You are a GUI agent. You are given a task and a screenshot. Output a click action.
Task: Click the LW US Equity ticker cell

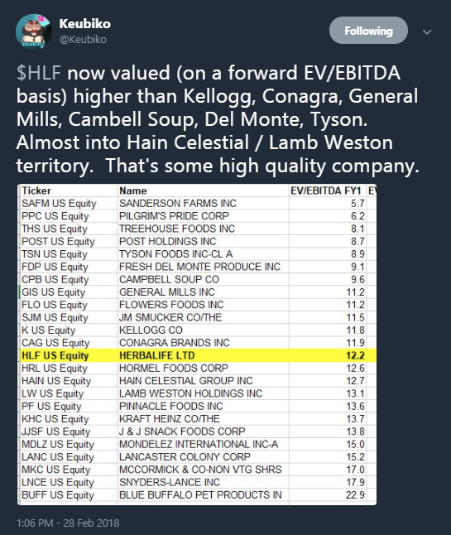click(x=52, y=393)
